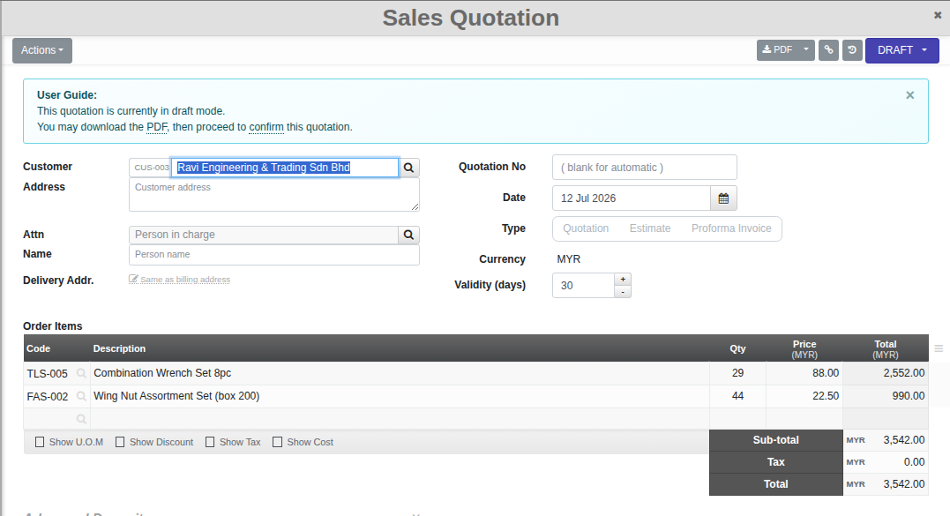Search item code for TLS-005 row
Screen dimensions: 950x516
[81, 374]
